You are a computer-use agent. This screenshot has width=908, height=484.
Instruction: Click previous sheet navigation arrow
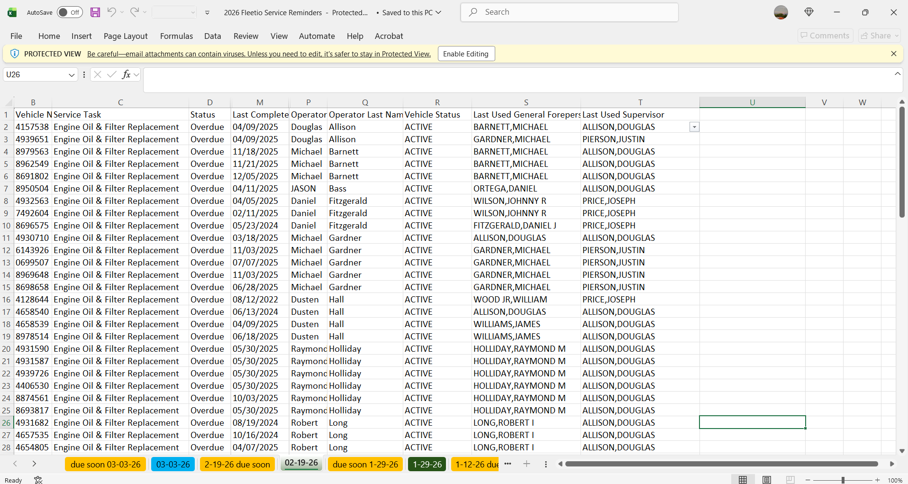tap(15, 464)
